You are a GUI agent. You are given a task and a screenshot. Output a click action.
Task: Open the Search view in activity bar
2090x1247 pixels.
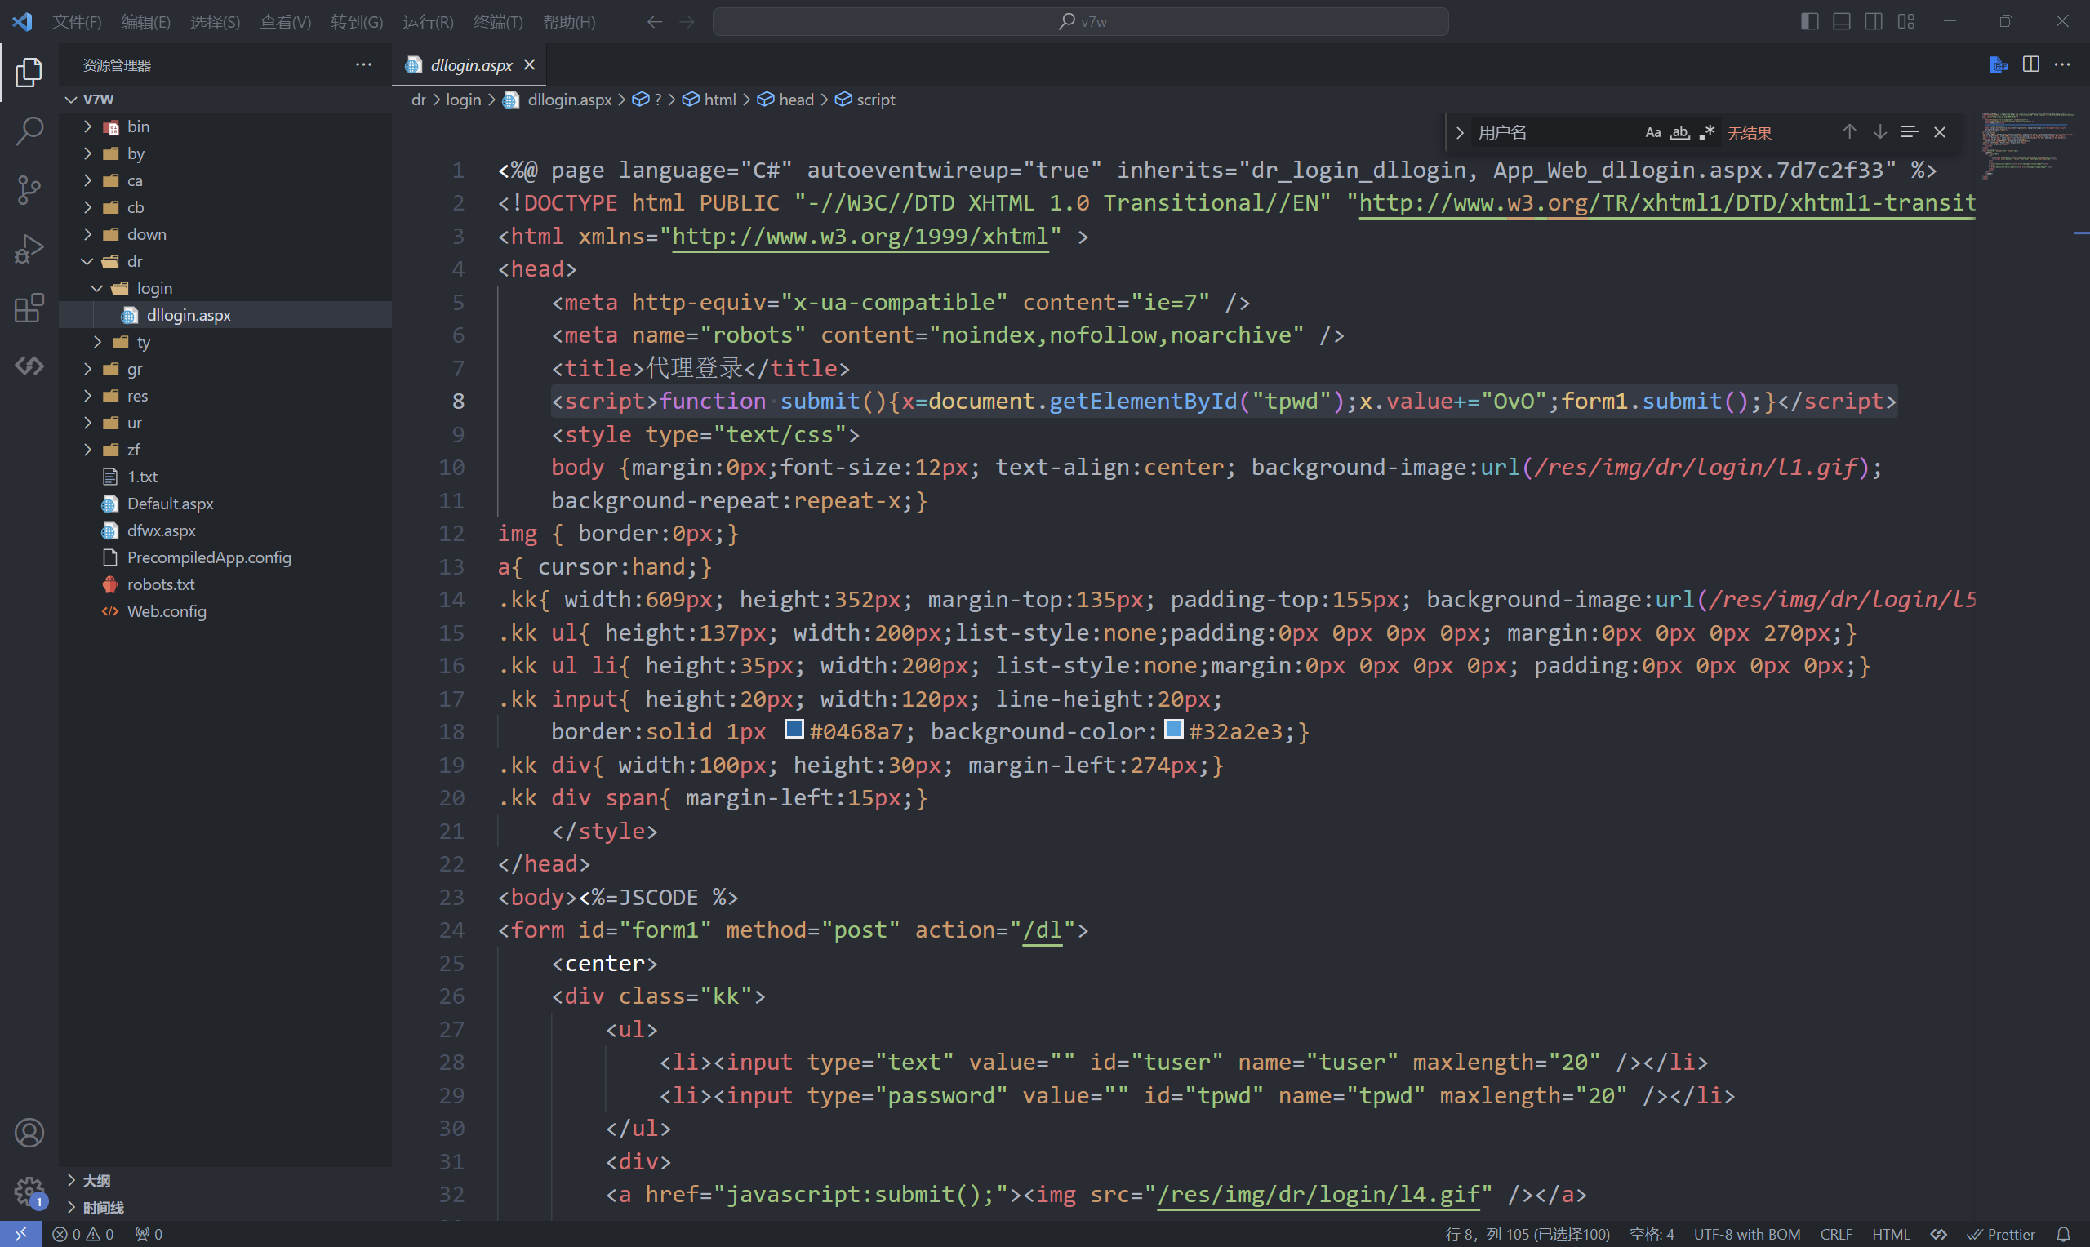(x=29, y=131)
